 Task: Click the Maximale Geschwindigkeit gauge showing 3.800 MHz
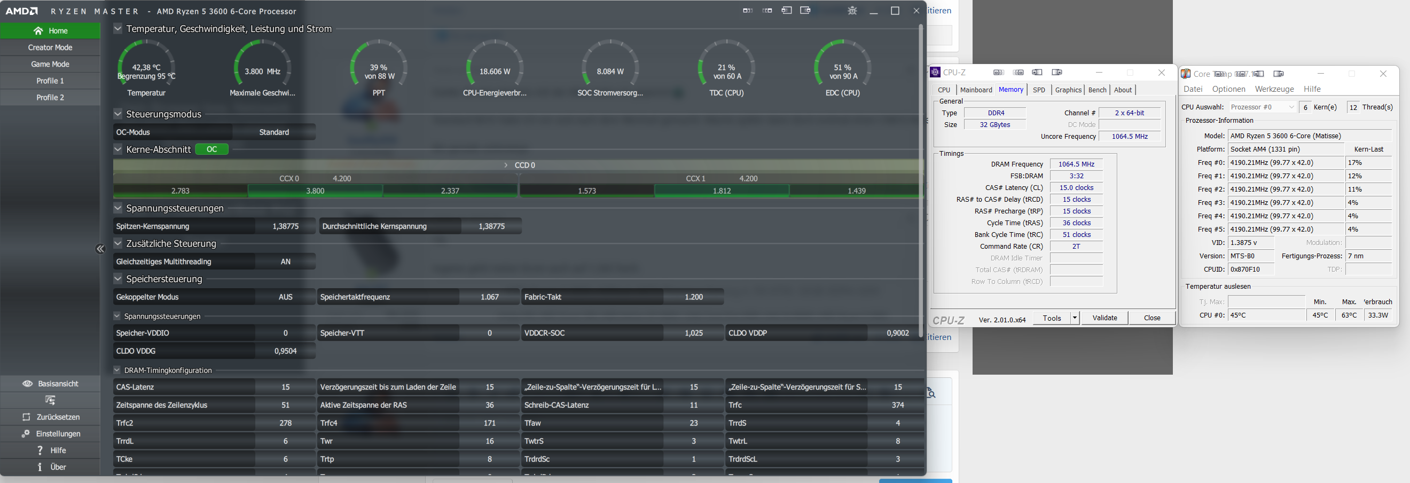[x=262, y=68]
